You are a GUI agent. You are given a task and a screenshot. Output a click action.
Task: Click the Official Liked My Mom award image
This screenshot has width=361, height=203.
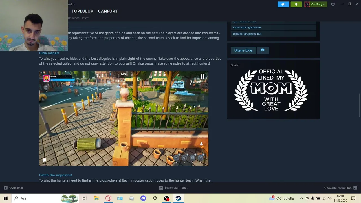(271, 90)
